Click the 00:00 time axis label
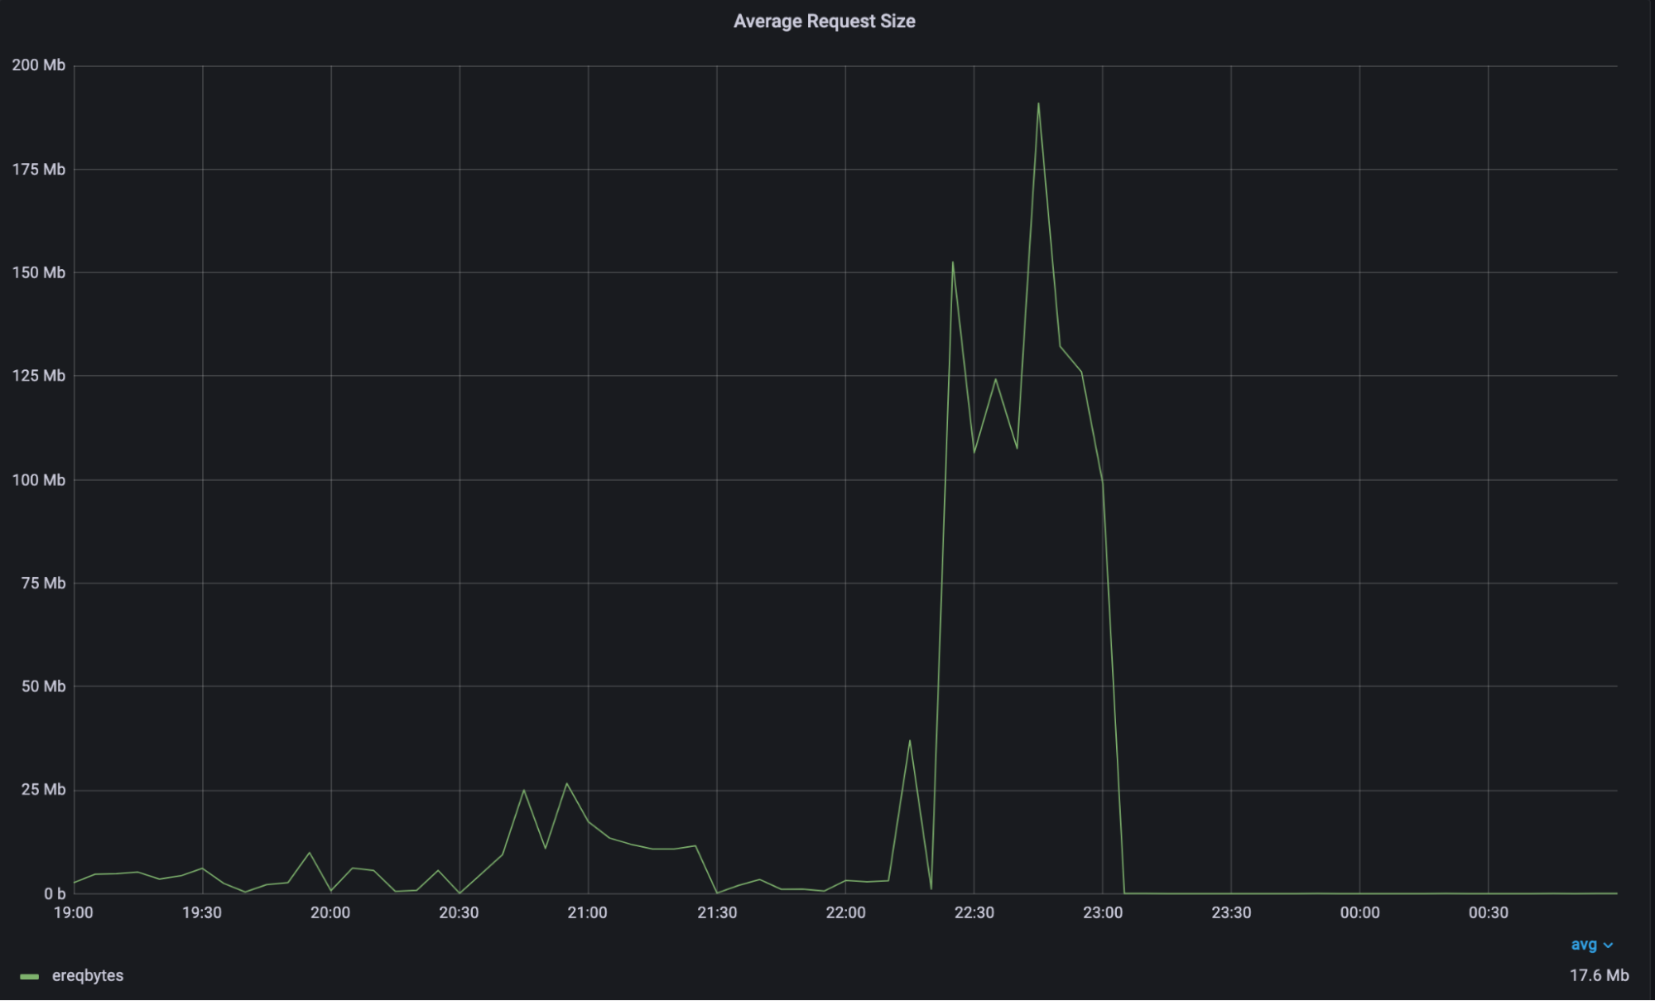 [1360, 913]
